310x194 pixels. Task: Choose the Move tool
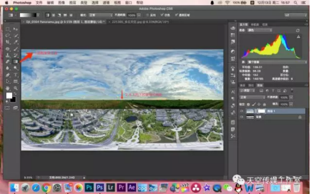coord(16,29)
